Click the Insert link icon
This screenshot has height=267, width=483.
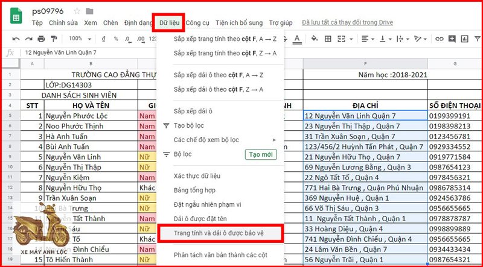click(x=440, y=39)
